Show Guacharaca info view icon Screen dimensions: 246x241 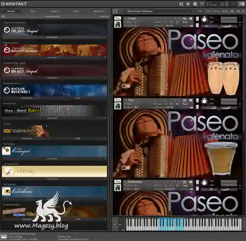[x=191, y=182]
